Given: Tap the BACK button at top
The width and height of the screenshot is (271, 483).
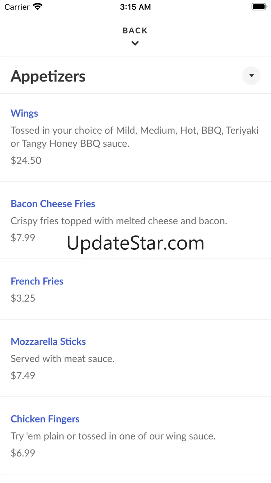Looking at the screenshot, I should [135, 31].
